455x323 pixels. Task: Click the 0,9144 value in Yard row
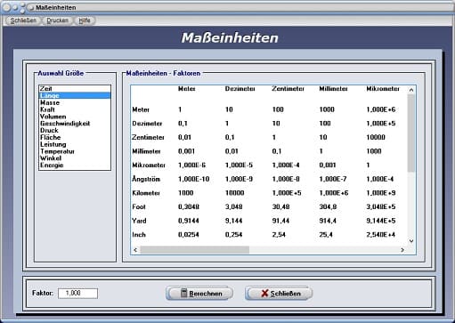click(189, 221)
